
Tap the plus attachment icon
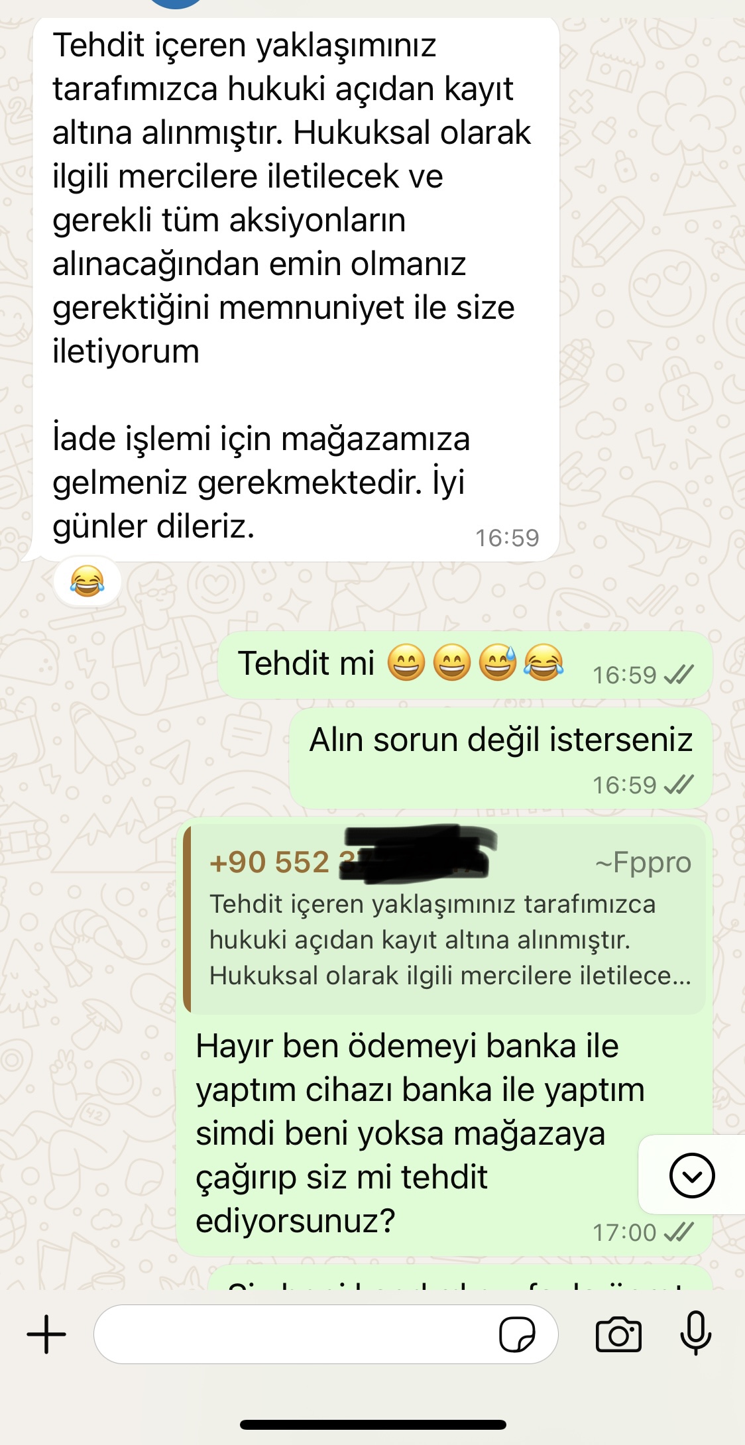pos(46,1334)
